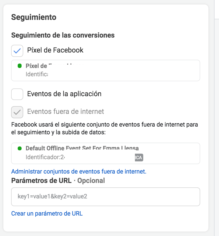
Task: Open the Facebook pixel selector box
Action: point(106,70)
